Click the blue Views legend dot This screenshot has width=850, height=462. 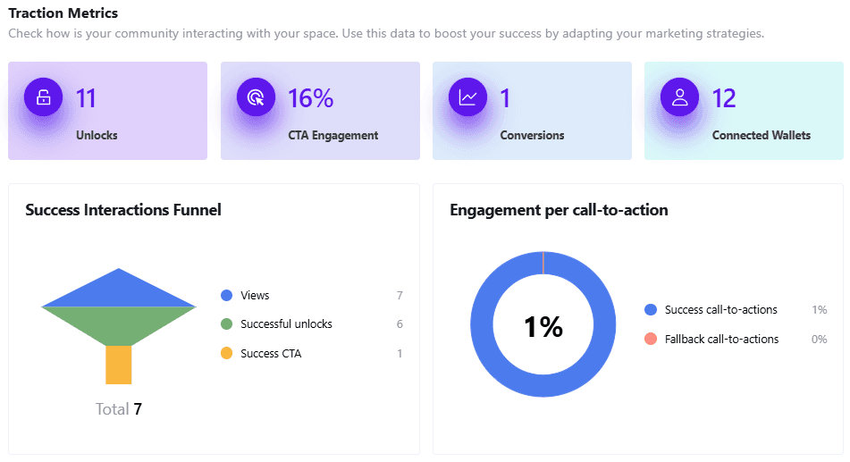[226, 296]
